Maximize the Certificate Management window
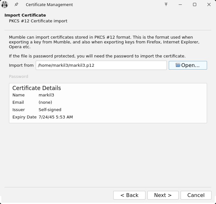 click(195, 4)
